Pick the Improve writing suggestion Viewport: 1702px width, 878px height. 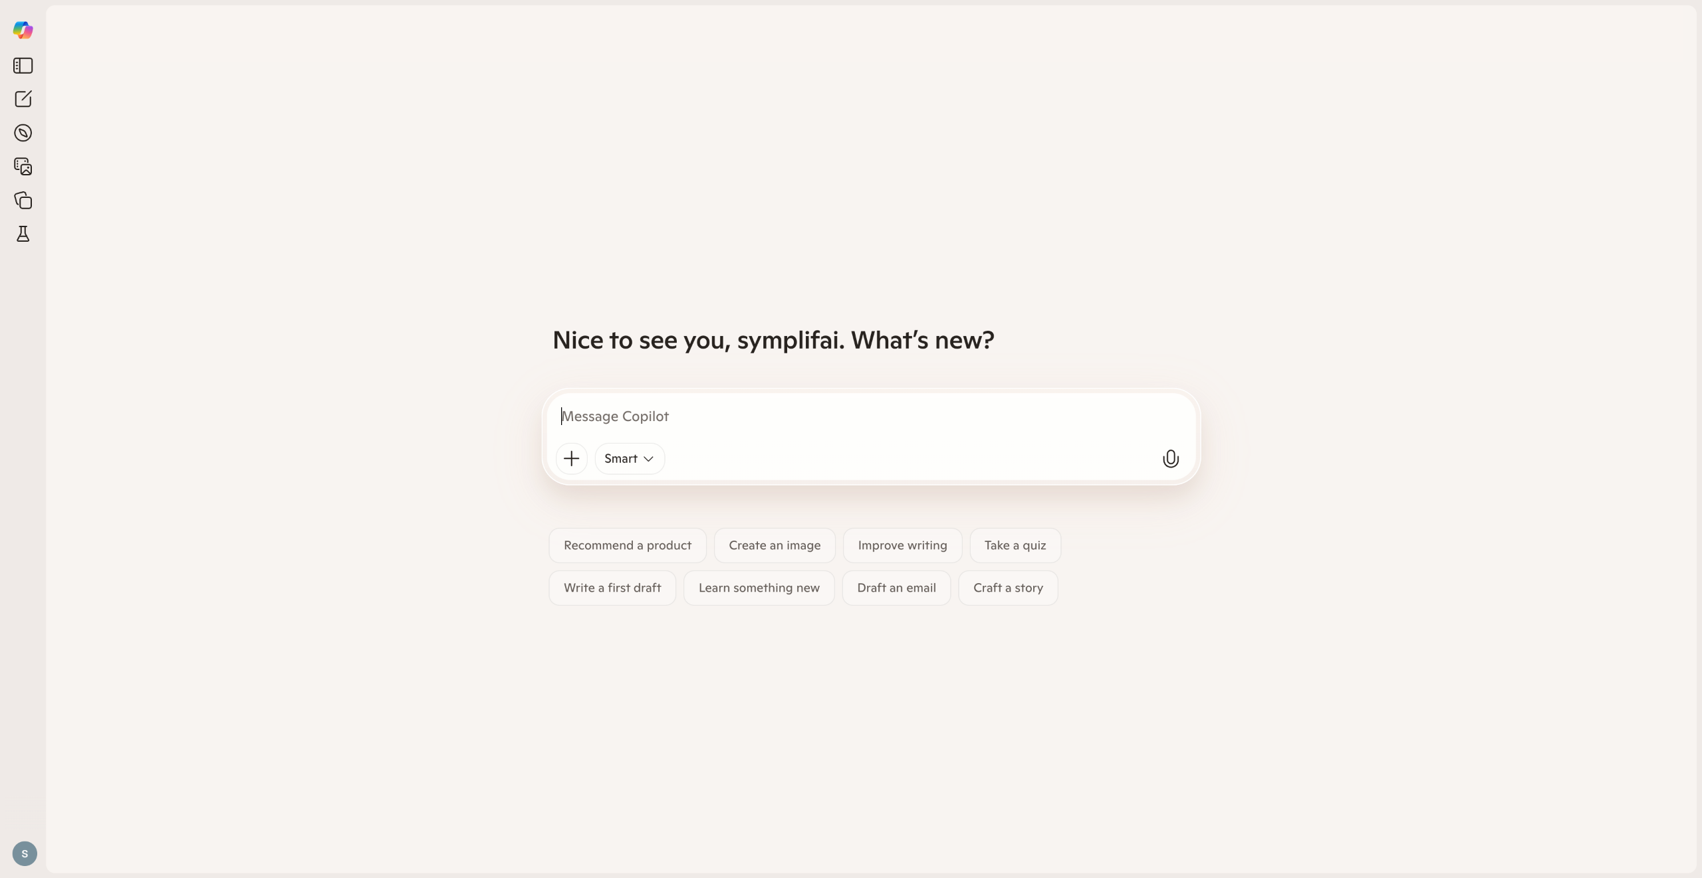902,545
